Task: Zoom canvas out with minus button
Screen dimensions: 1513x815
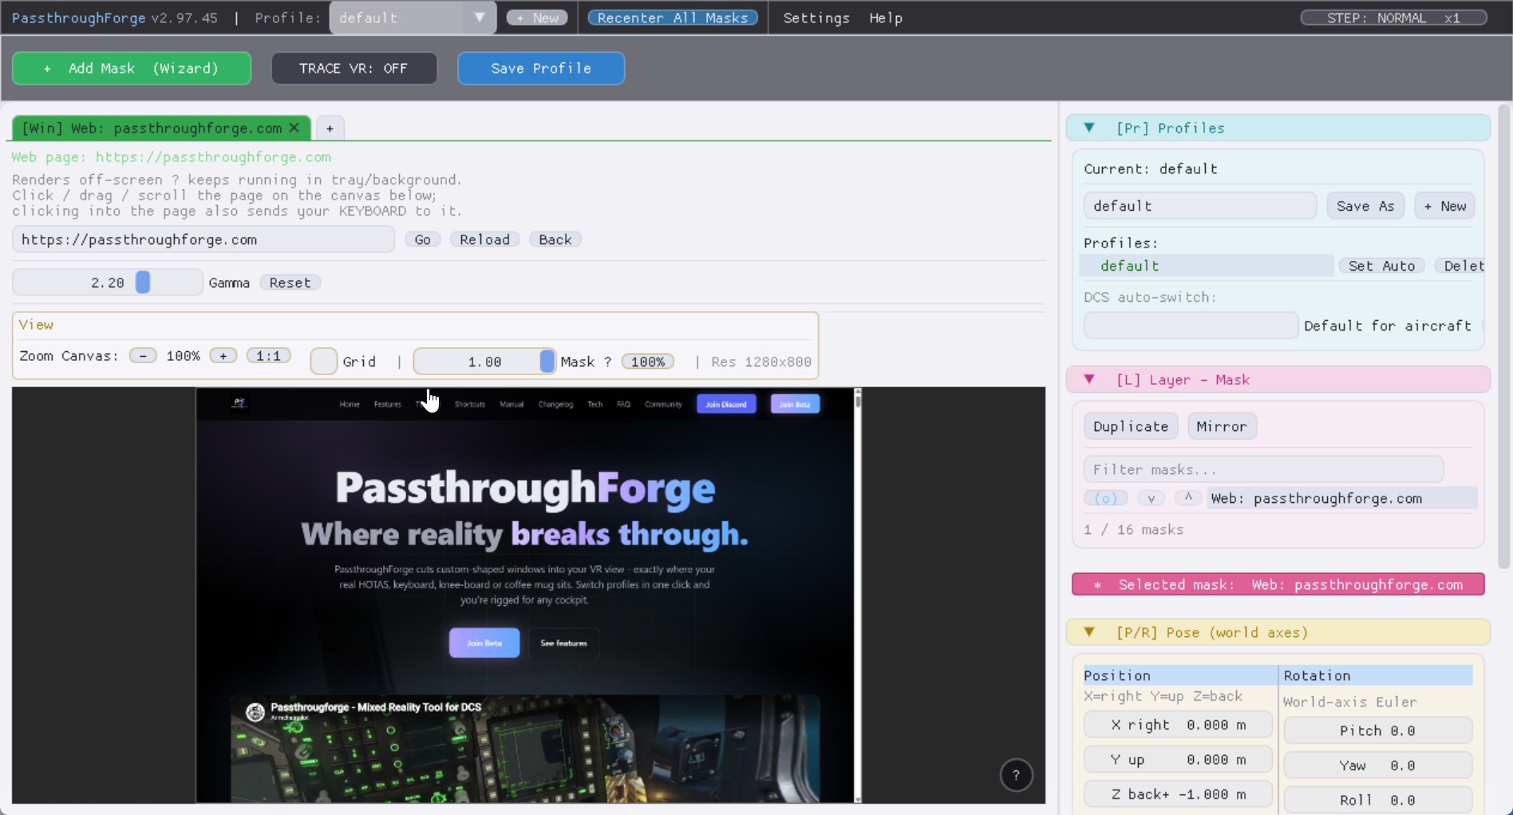Action: [143, 356]
